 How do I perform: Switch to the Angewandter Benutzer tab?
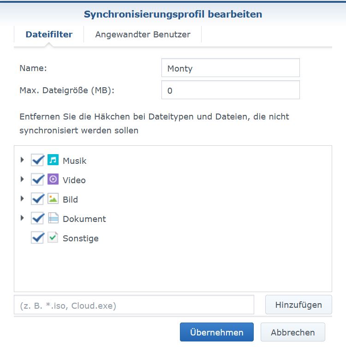[x=143, y=35]
